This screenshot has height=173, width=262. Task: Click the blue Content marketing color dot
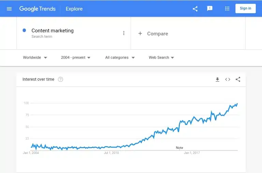tap(24, 30)
